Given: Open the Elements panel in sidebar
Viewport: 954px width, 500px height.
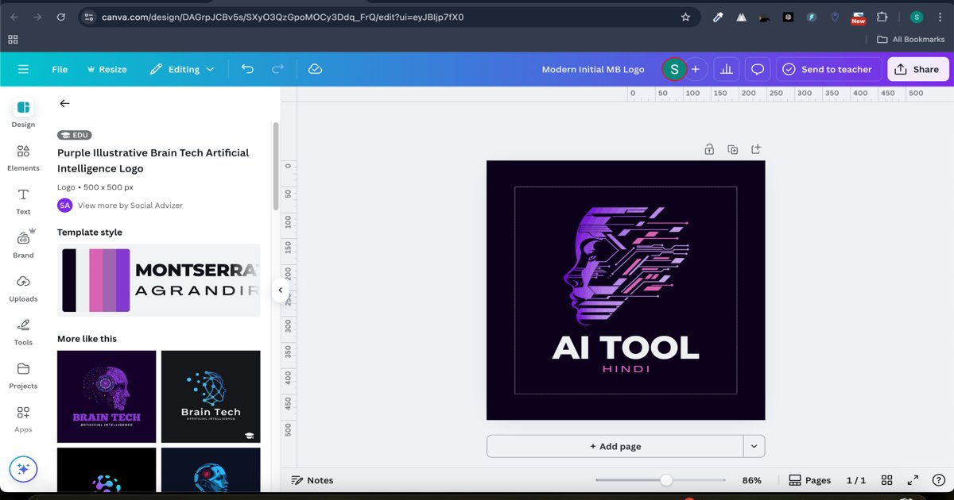Looking at the screenshot, I should 23,157.
